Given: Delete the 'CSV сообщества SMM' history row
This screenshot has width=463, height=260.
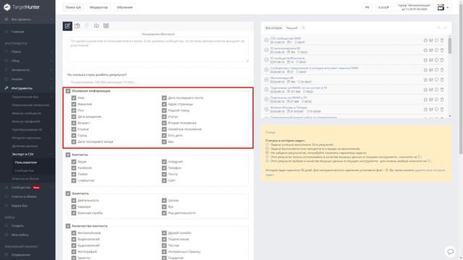Looking at the screenshot, I should click(x=442, y=40).
